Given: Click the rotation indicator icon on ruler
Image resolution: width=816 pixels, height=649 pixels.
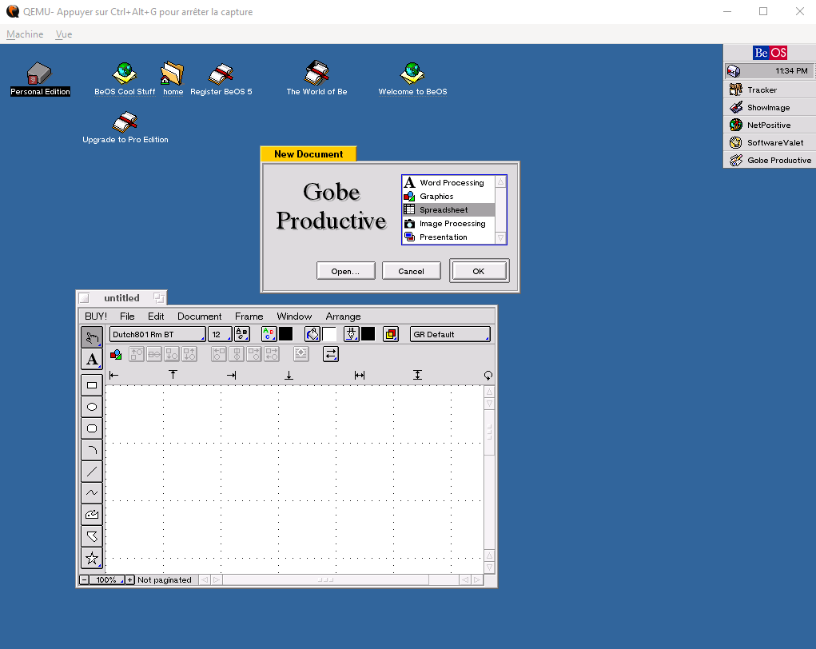Looking at the screenshot, I should [488, 375].
